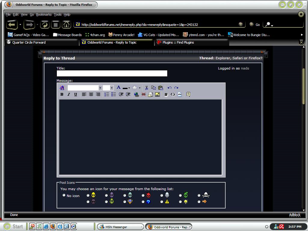Select the orange arrow post icon option
This screenshot has height=231, width=308.
point(199,202)
